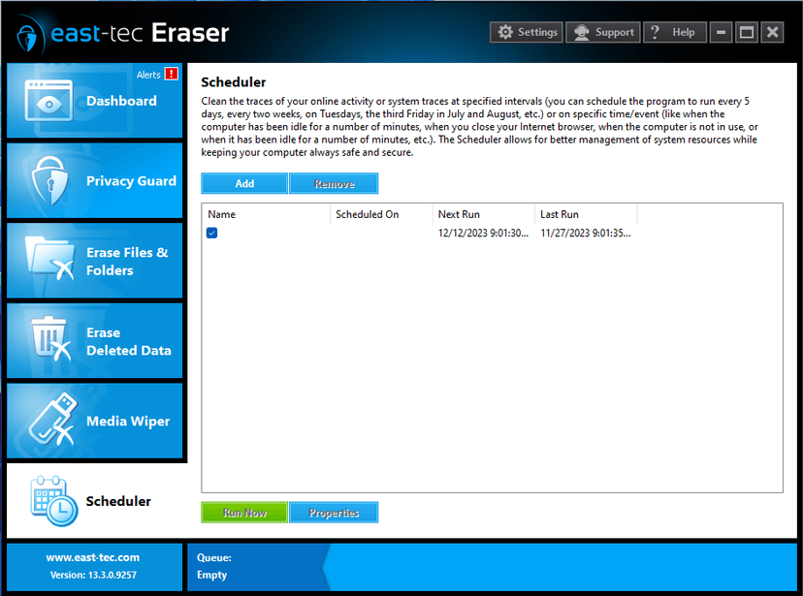This screenshot has width=803, height=596.
Task: Click the Settings gear icon
Action: point(505,32)
